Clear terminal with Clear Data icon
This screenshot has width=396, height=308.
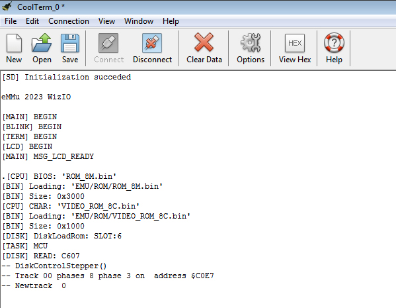204,42
